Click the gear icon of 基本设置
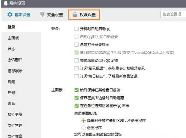Image resolution: width=186 pixels, height=138 pixels. [10, 15]
